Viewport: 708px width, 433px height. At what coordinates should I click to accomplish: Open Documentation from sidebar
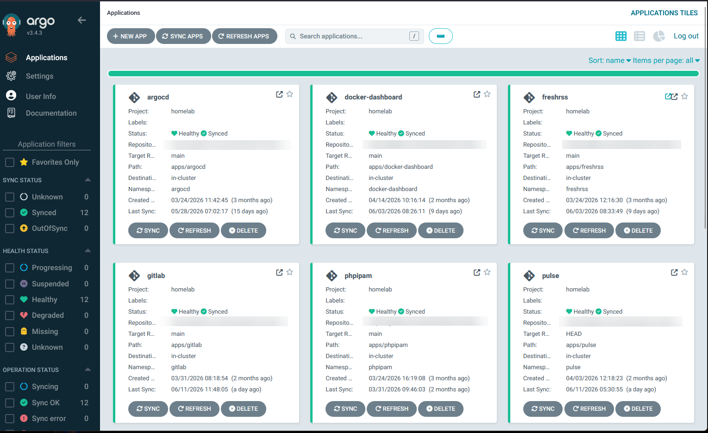(51, 113)
